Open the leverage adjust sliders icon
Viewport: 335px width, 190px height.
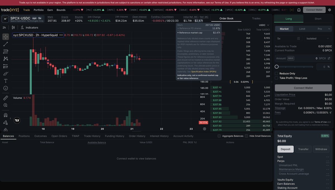click(299, 38)
